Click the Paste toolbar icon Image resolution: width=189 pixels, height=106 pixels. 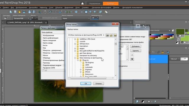(106, 12)
